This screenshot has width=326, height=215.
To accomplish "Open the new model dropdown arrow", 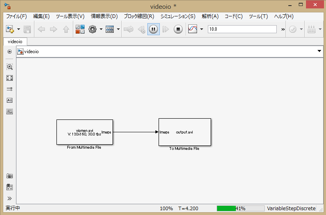I will point(18,29).
